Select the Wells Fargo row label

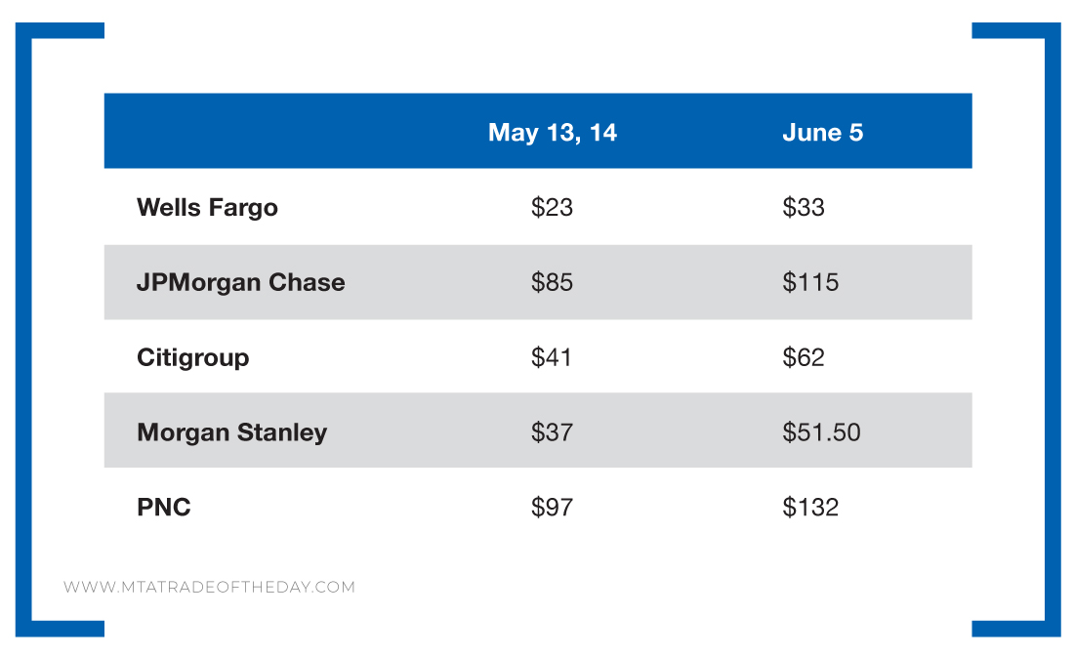(207, 208)
